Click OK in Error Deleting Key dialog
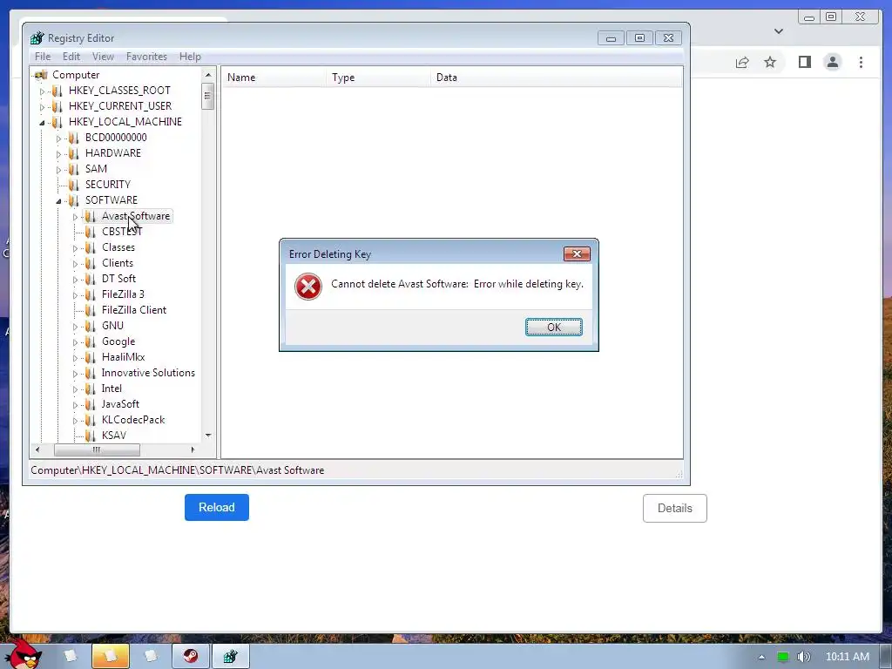 pos(553,328)
